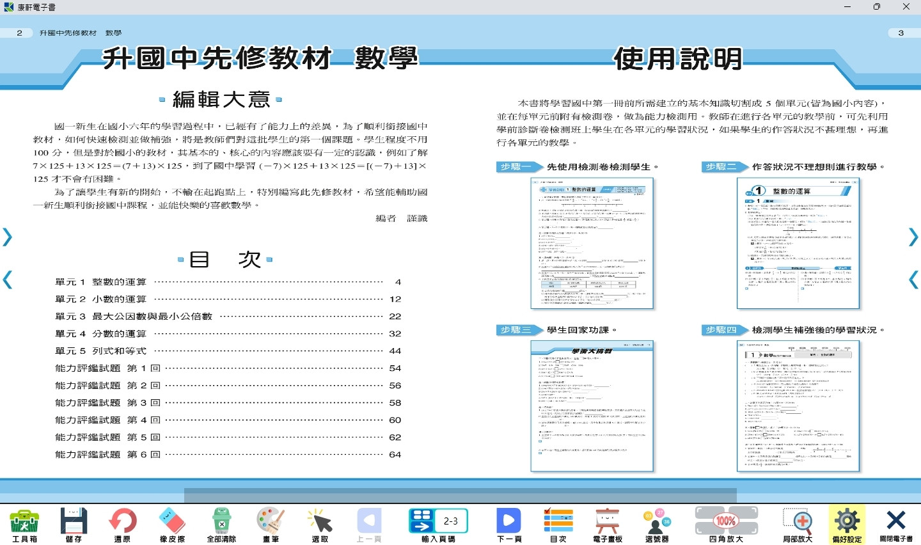Click the lower left back chevron
The width and height of the screenshot is (921, 545).
pos(7,280)
